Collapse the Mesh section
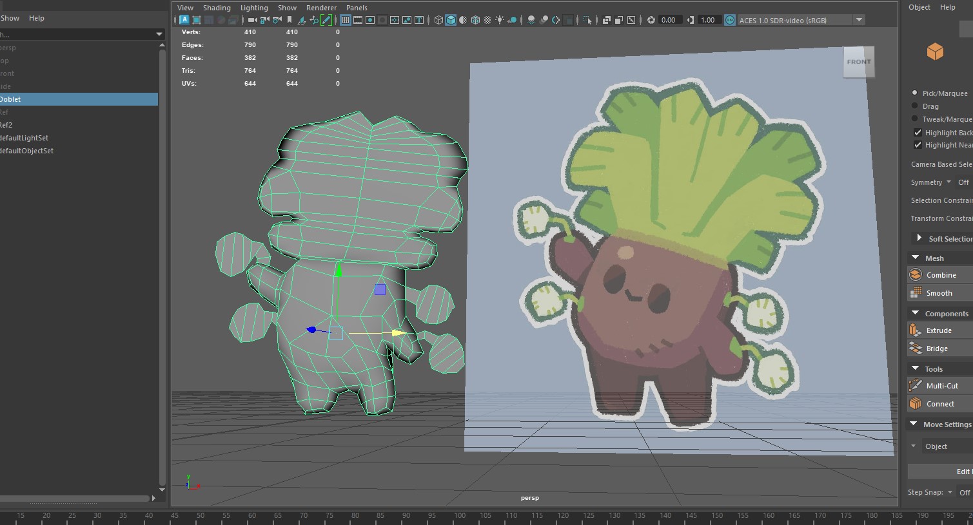973x525 pixels. (915, 258)
